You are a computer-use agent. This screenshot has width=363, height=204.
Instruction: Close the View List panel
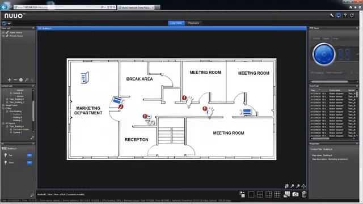33,28
